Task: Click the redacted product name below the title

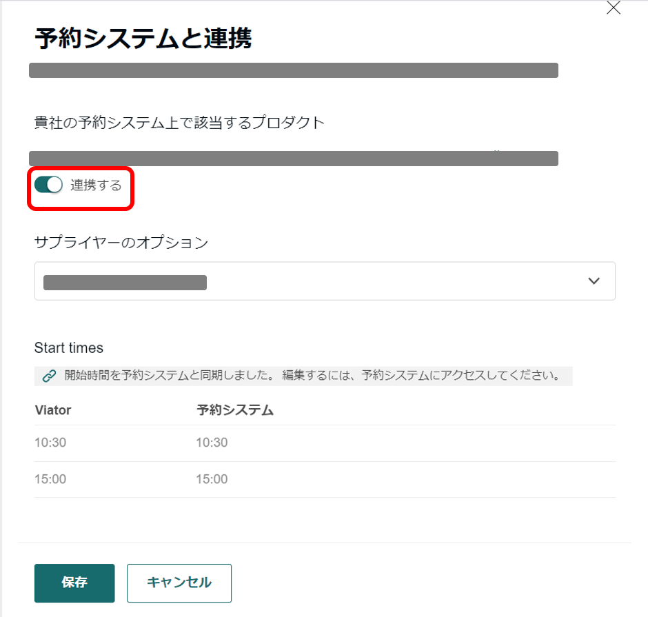Action: click(x=293, y=70)
